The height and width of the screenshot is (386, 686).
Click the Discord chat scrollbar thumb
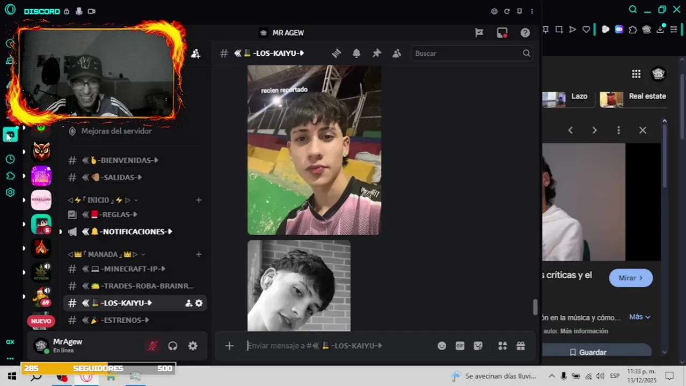[535, 307]
